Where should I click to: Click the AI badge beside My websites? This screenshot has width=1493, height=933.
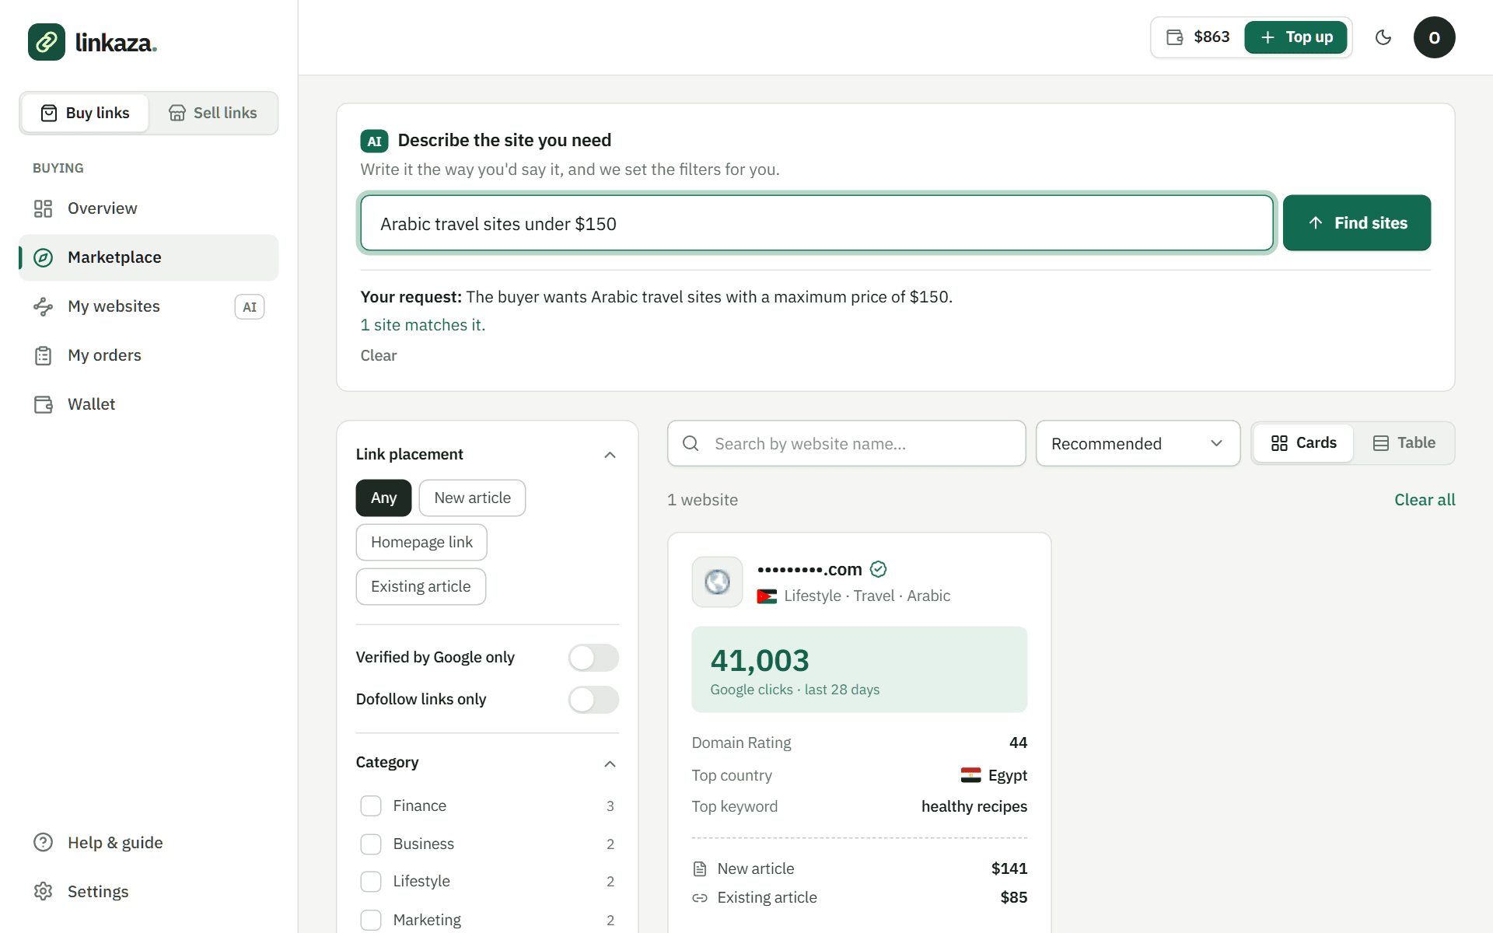pos(250,307)
